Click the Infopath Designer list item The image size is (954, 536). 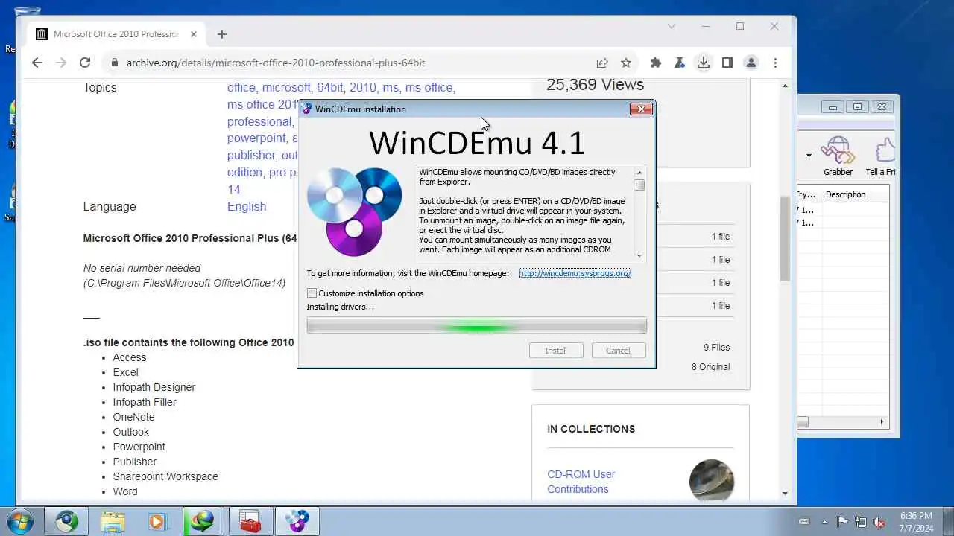[154, 387]
